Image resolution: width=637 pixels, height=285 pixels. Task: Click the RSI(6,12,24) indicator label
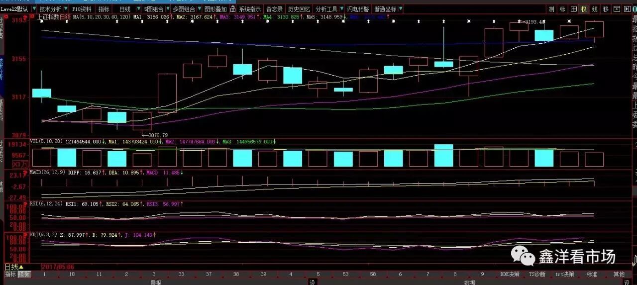tap(46, 203)
